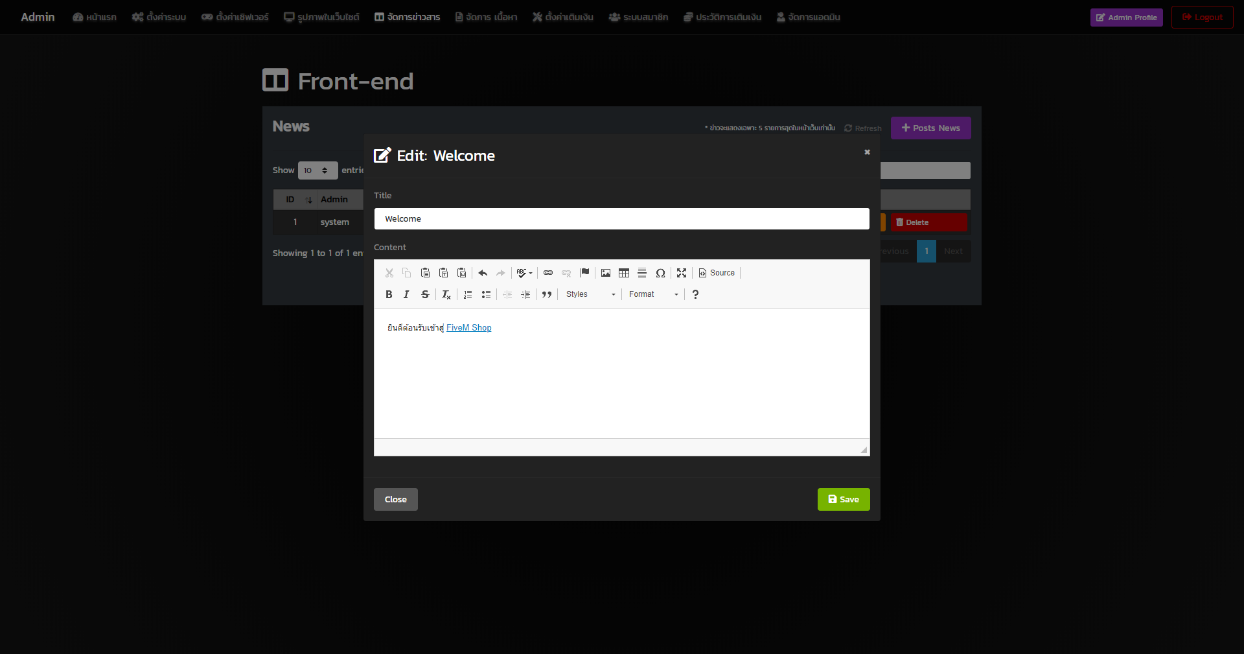
Task: Click the Title input field
Action: pos(622,218)
